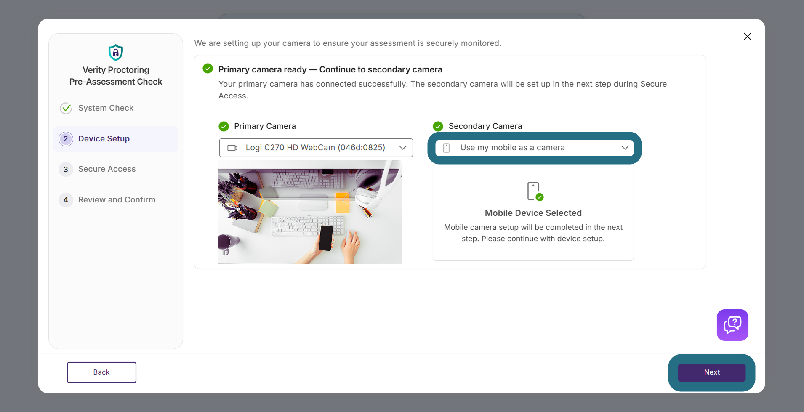
Task: Open the help chat bubble icon
Action: pyautogui.click(x=732, y=325)
